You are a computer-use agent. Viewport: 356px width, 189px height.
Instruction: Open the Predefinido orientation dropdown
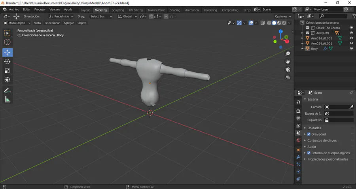61,16
